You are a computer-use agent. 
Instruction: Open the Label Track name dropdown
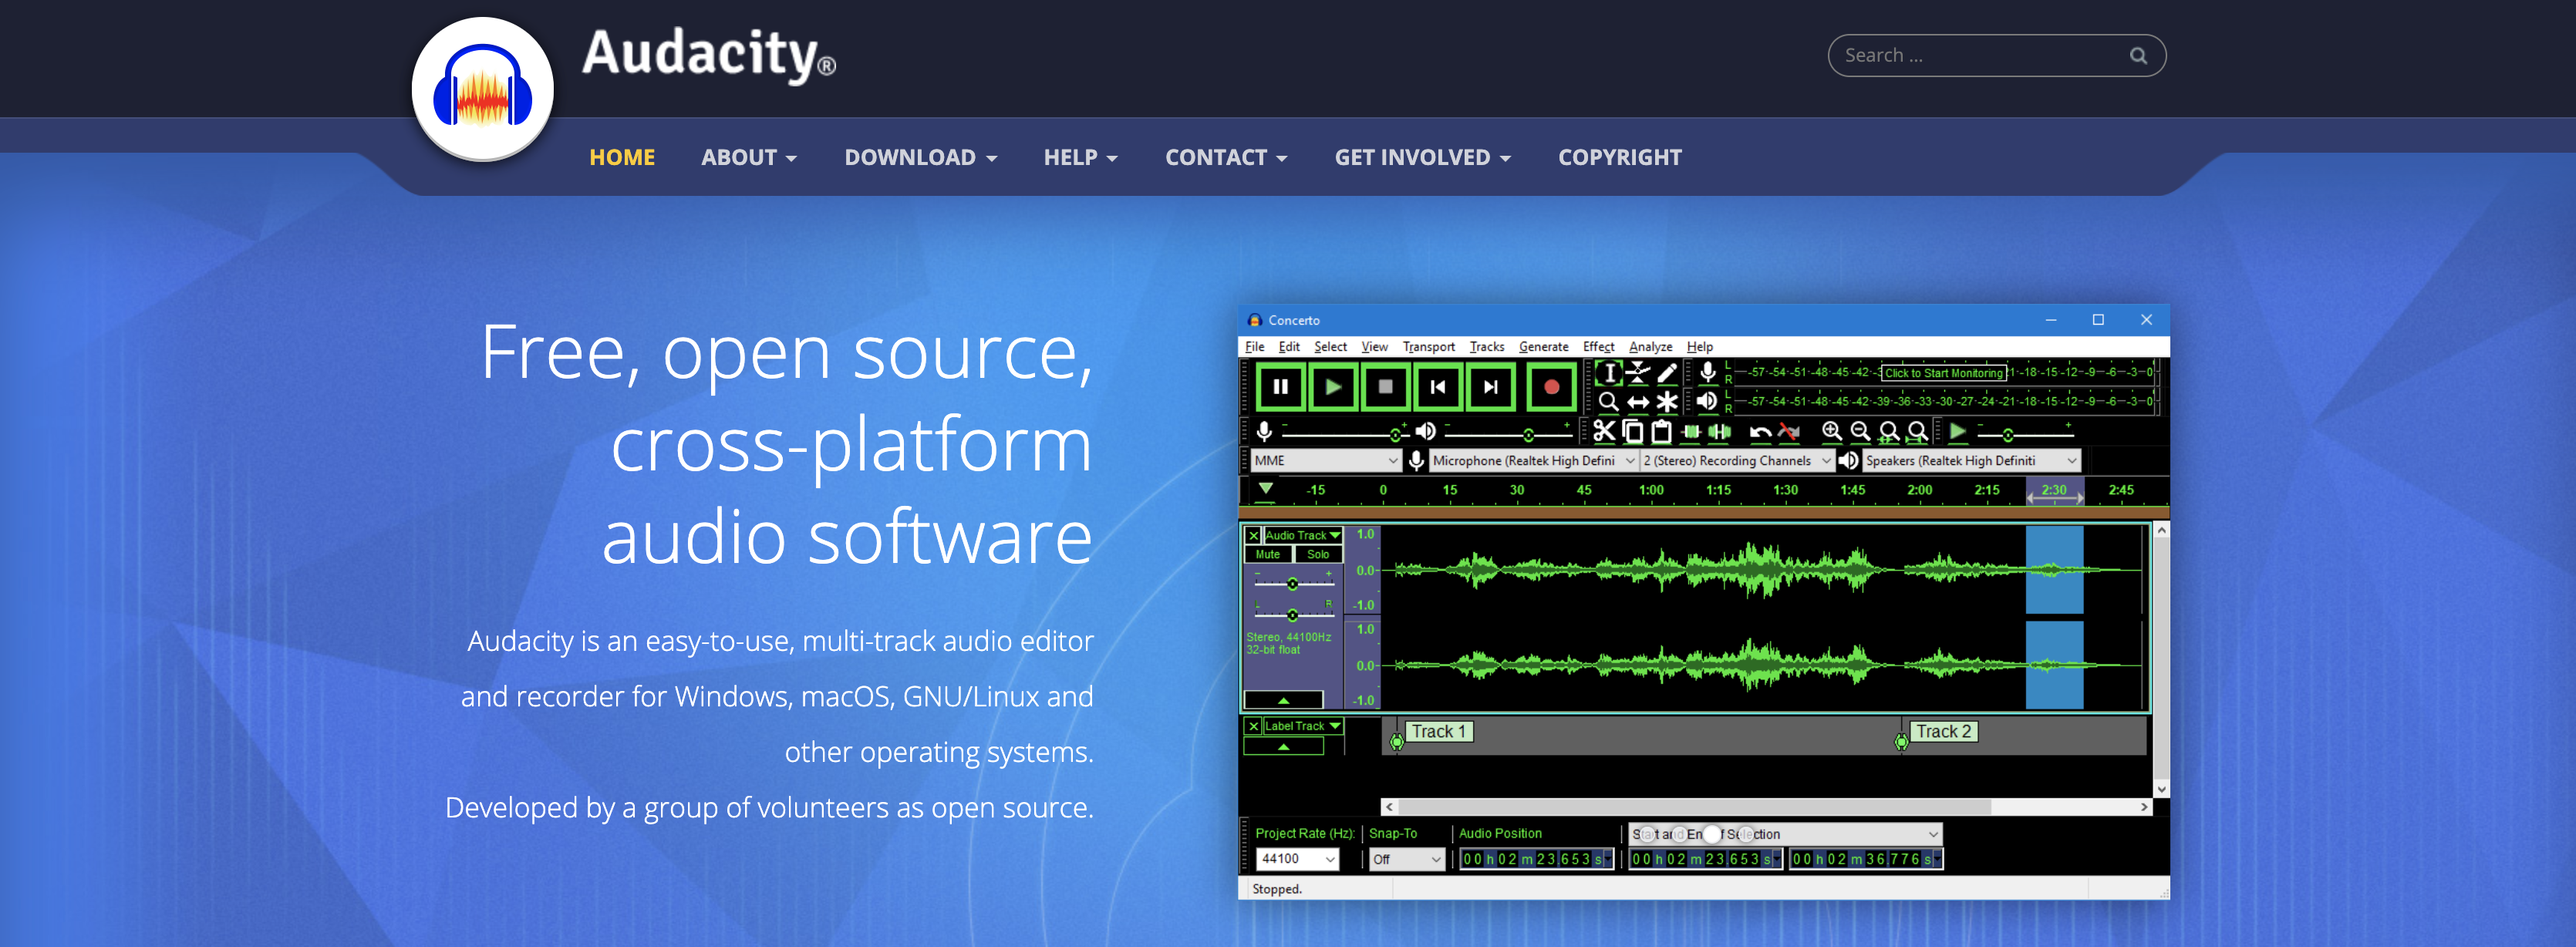point(1303,726)
